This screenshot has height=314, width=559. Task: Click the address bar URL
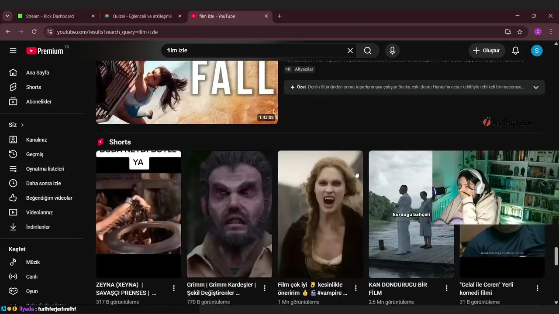pyautogui.click(x=107, y=32)
